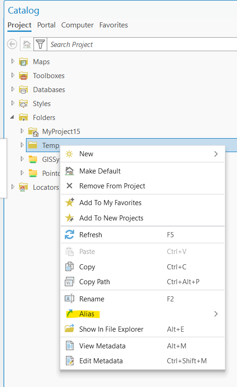The width and height of the screenshot is (237, 387).
Task: Click the View Metadata document icon
Action: coord(70,346)
